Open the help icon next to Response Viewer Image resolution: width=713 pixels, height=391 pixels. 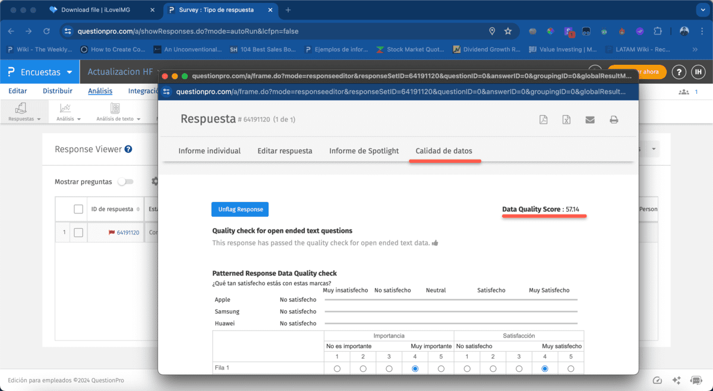click(128, 150)
